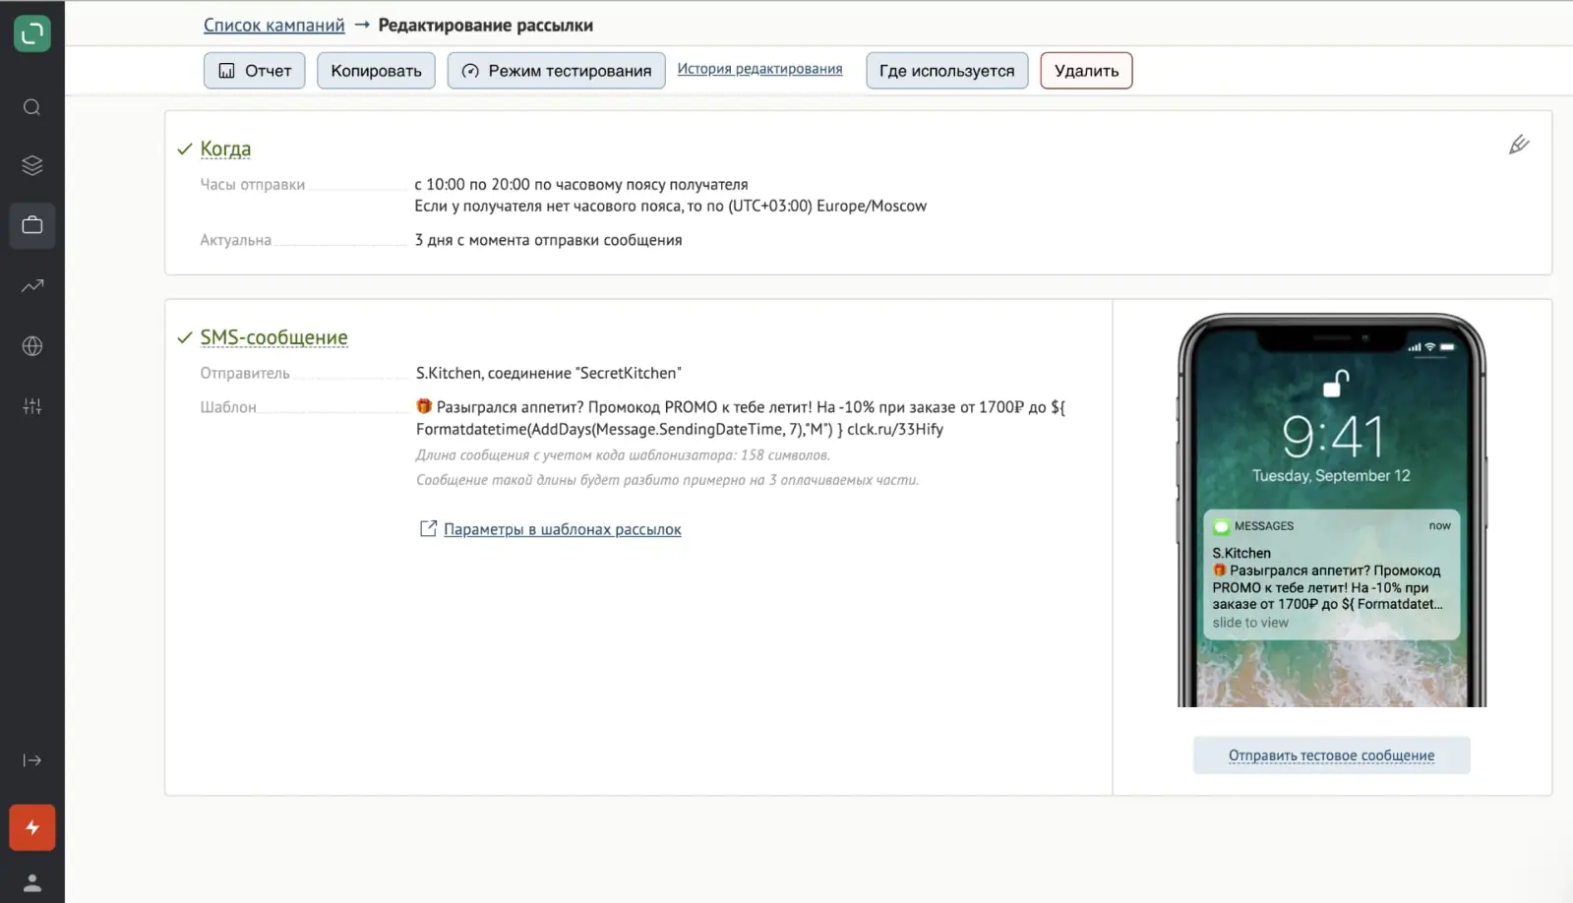
Task: Click the report icon inside Отчет button
Action: [x=226, y=71]
